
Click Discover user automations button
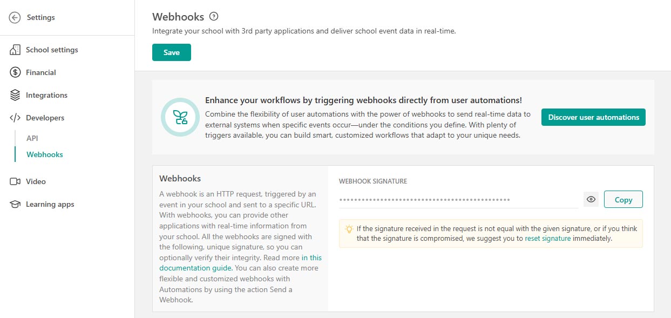tap(593, 117)
